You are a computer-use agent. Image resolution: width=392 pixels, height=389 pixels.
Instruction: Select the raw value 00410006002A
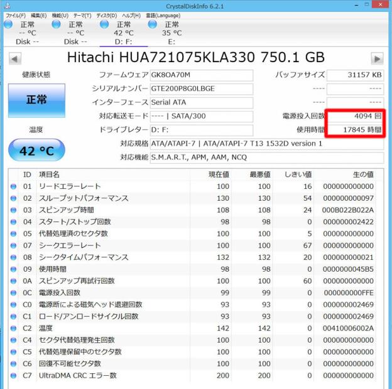click(348, 328)
